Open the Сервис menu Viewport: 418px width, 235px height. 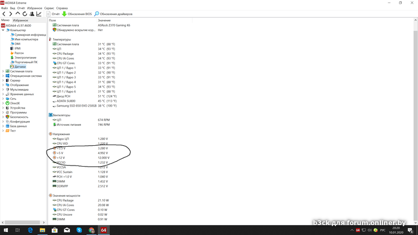49,8
